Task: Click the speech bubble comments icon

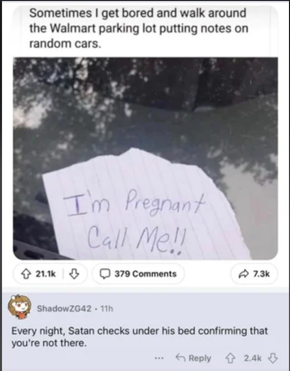Action: click(x=104, y=274)
